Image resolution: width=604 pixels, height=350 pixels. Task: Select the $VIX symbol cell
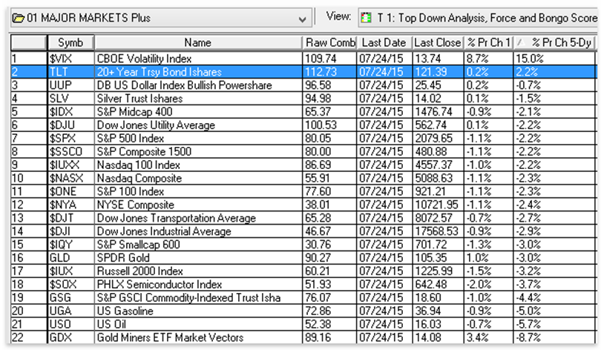pyautogui.click(x=71, y=59)
